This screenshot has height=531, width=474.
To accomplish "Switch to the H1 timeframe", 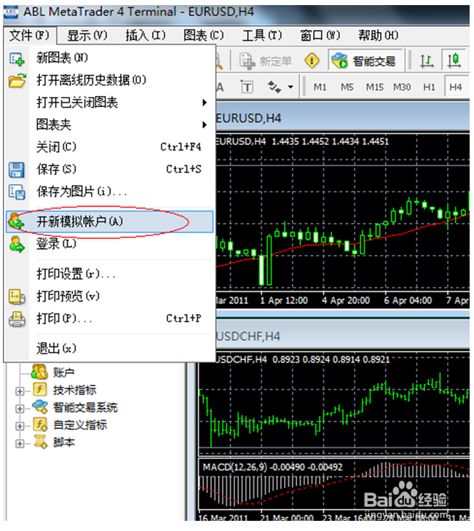I will tap(429, 87).
